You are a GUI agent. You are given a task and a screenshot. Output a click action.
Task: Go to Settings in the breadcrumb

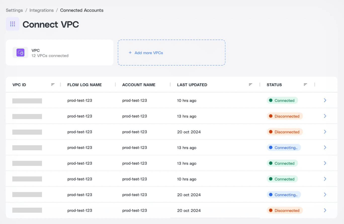[14, 10]
